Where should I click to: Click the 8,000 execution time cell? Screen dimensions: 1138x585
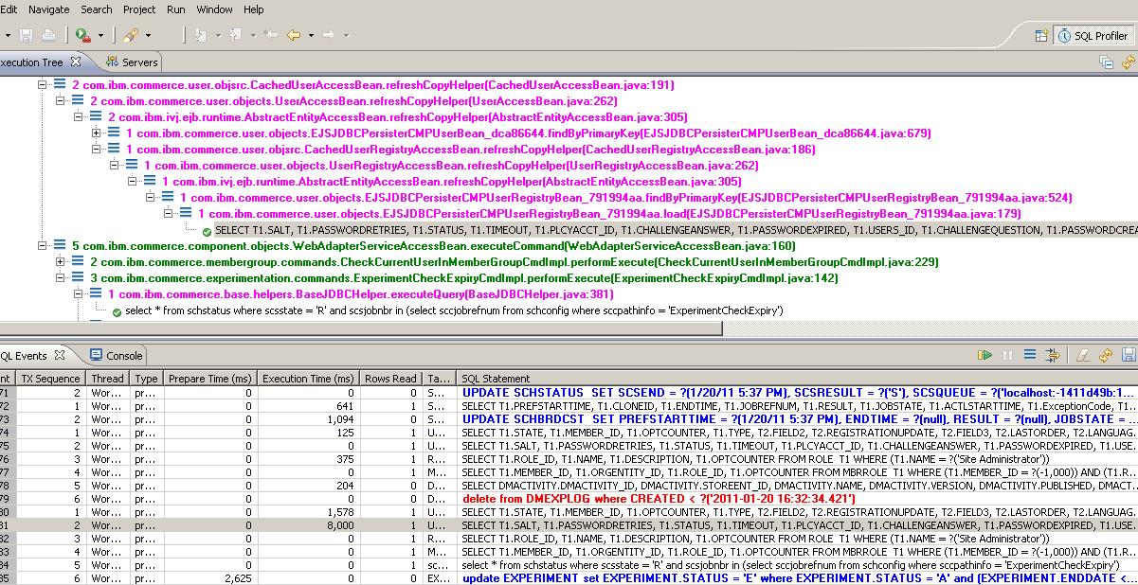[x=309, y=524]
